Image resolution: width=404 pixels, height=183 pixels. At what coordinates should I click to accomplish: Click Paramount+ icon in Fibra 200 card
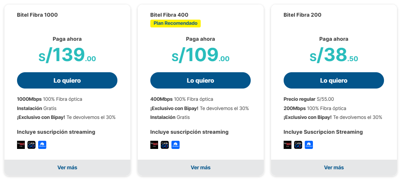309,145
